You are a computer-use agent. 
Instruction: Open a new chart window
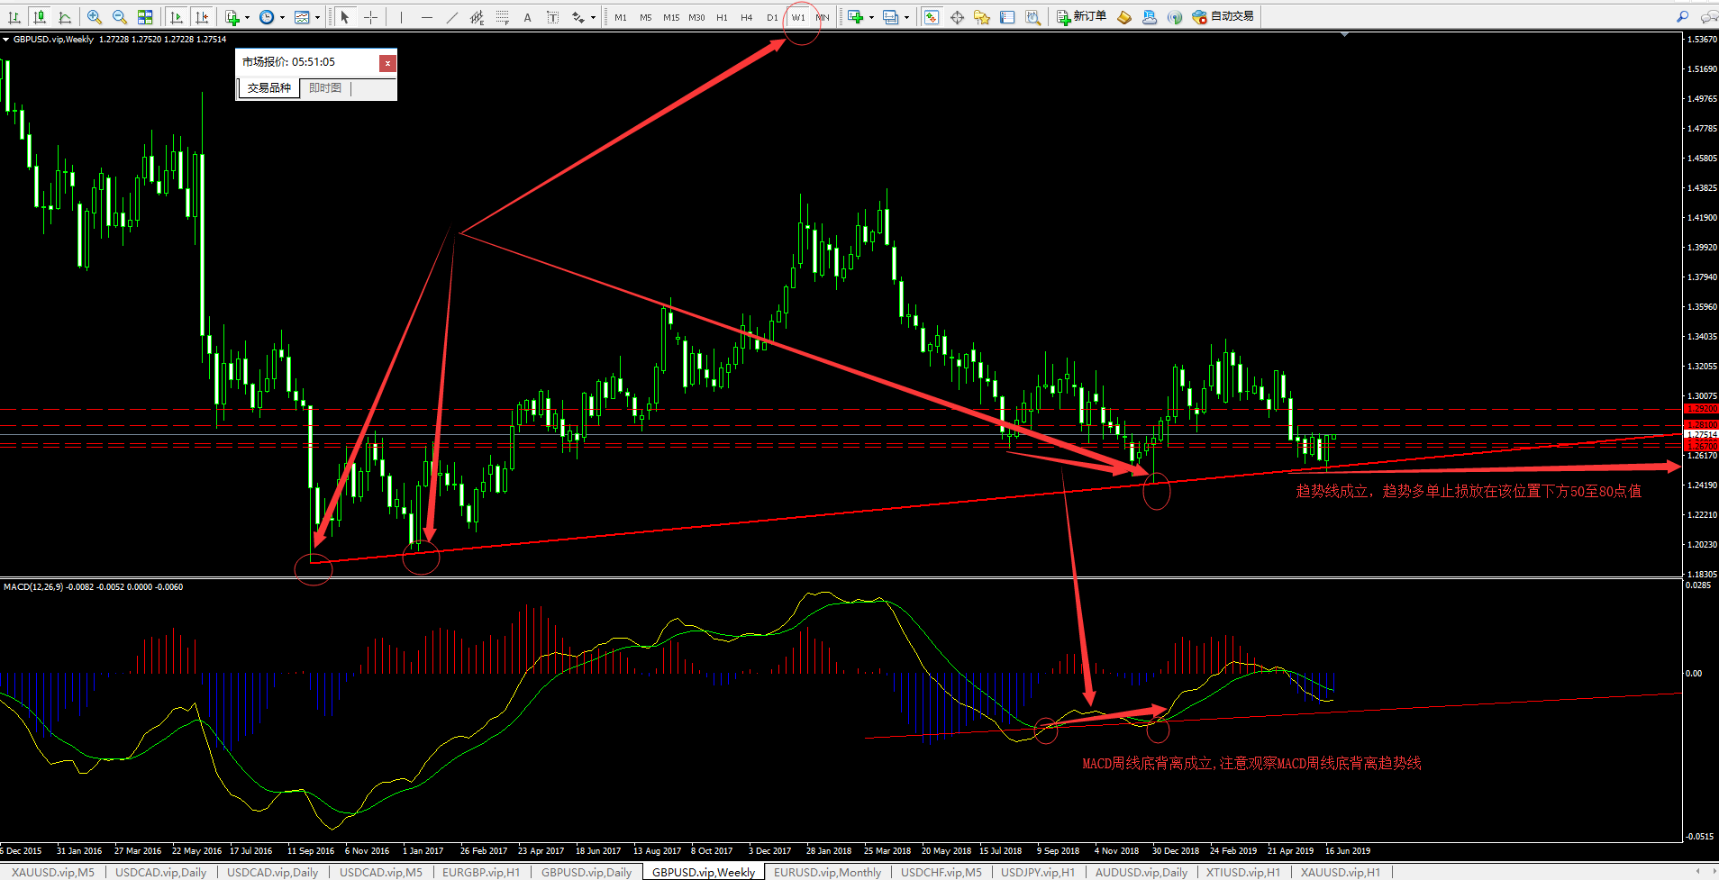pyautogui.click(x=856, y=17)
